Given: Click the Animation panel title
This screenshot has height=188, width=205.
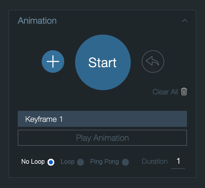Looking at the screenshot, I should [x=37, y=21].
